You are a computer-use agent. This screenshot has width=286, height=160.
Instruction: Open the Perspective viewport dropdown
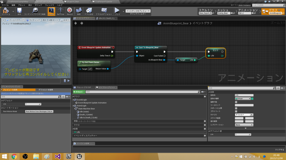point(15,20)
